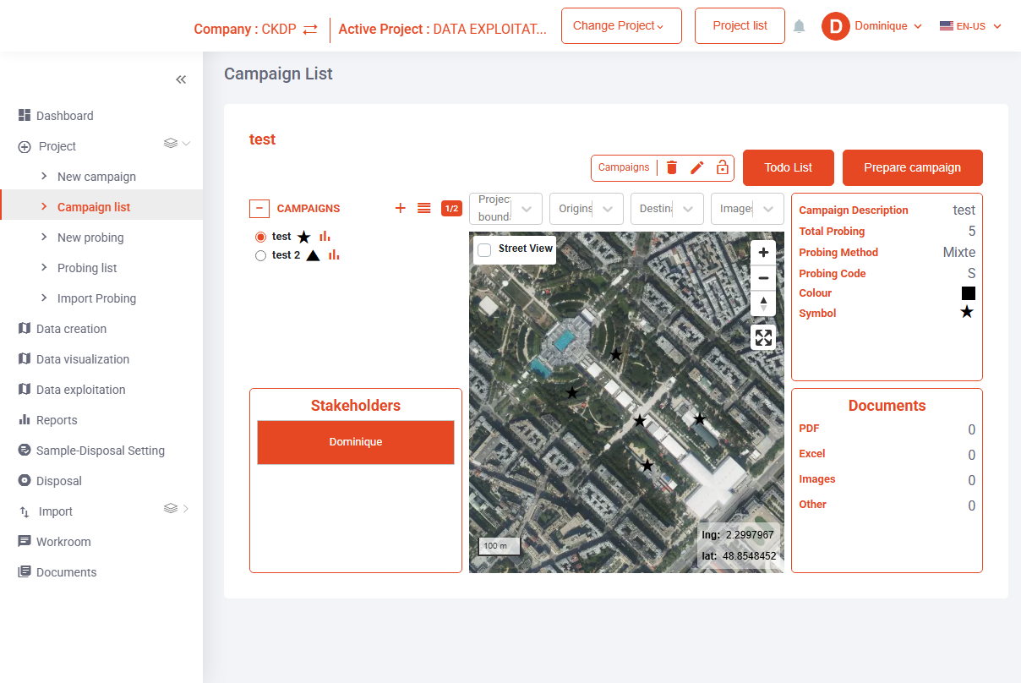
Task: Click the Excel documents row
Action: point(887,455)
